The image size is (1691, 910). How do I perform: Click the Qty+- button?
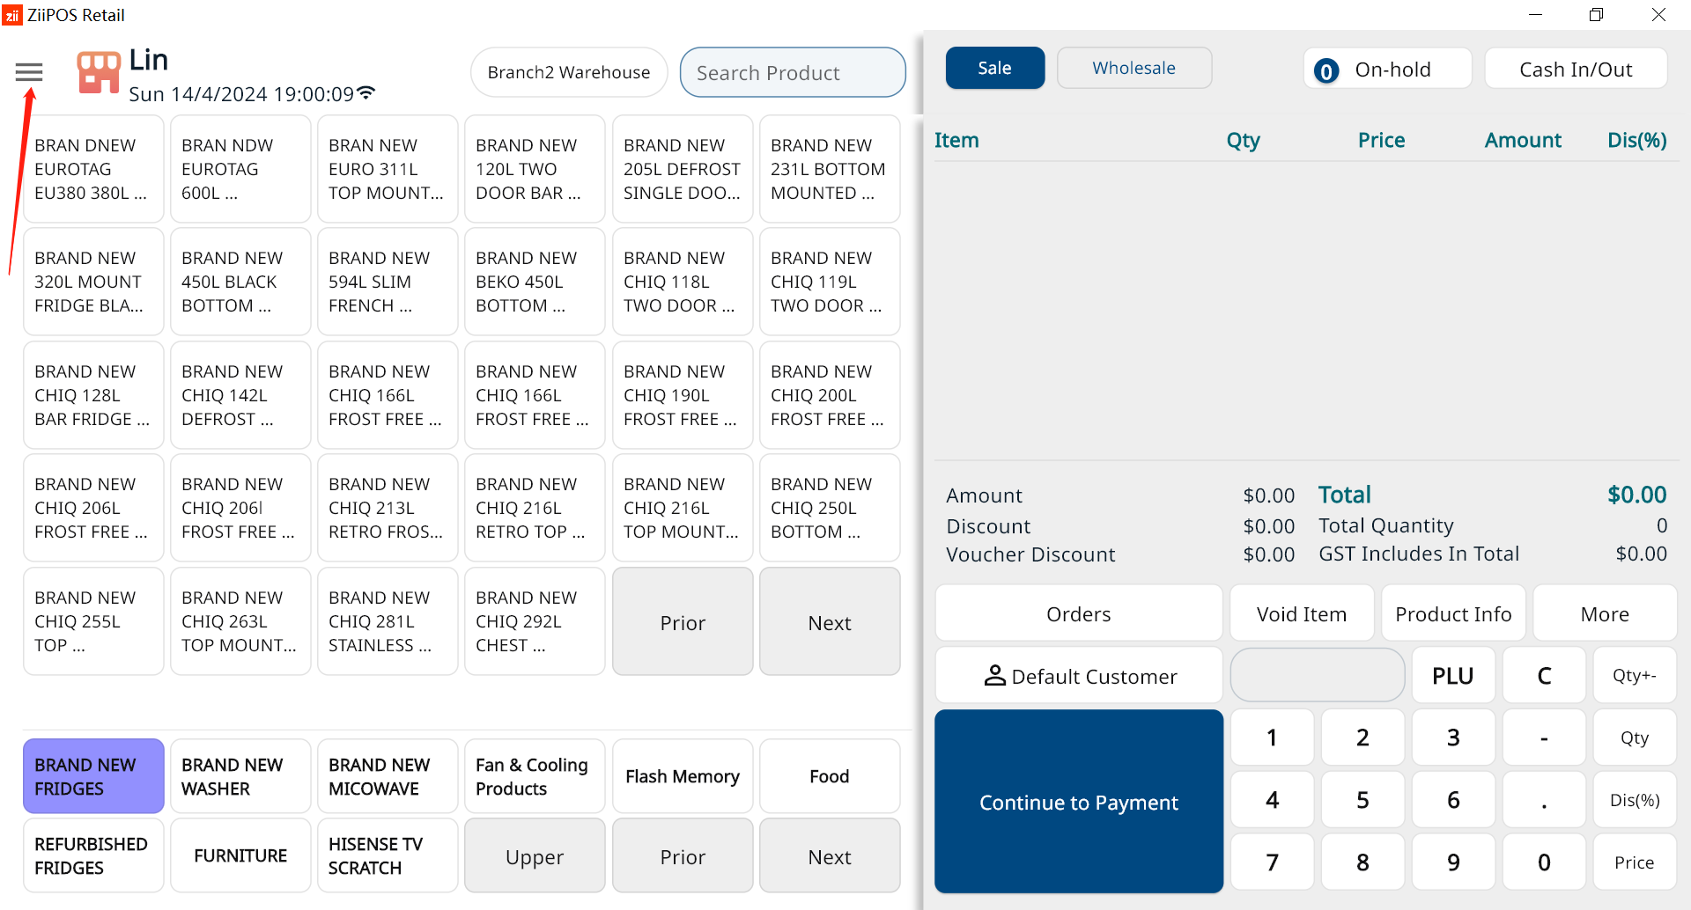(1635, 675)
